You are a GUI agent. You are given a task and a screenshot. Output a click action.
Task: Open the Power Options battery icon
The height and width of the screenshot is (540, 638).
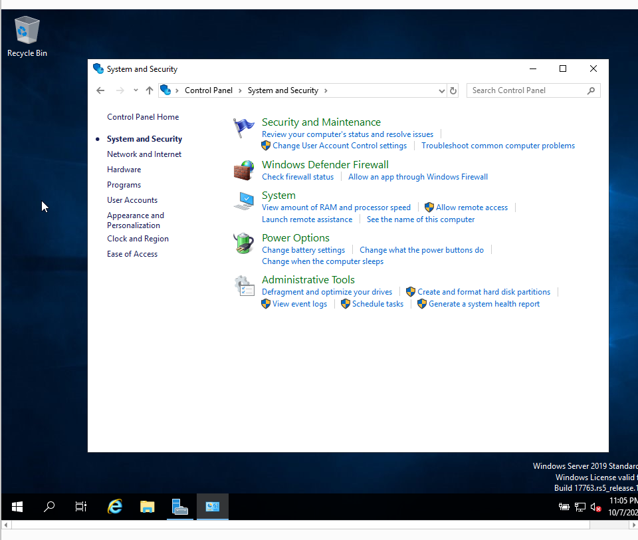(x=243, y=243)
